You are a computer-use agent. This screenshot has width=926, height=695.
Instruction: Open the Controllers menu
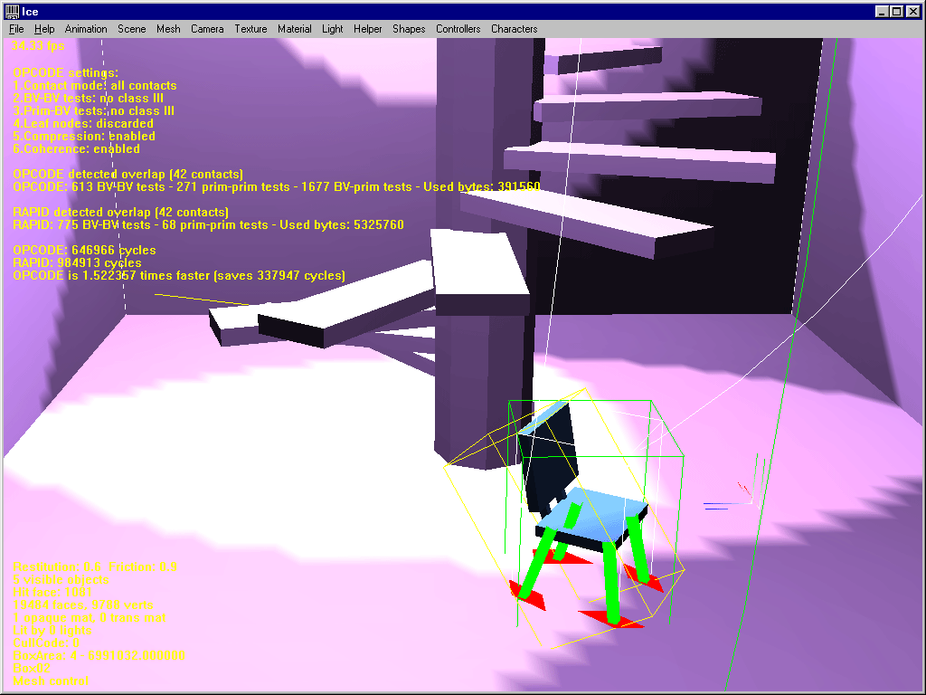pyautogui.click(x=458, y=29)
